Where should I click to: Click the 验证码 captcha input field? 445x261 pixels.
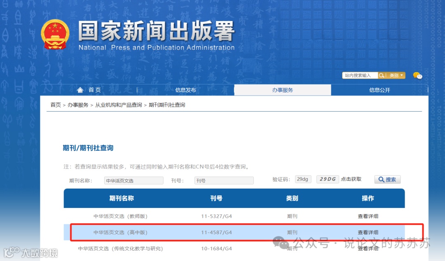(x=303, y=179)
